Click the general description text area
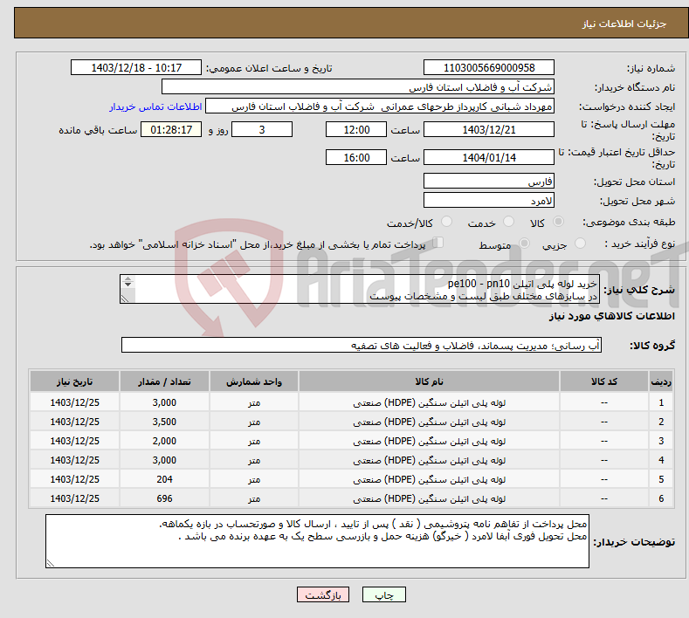 pos(360,289)
